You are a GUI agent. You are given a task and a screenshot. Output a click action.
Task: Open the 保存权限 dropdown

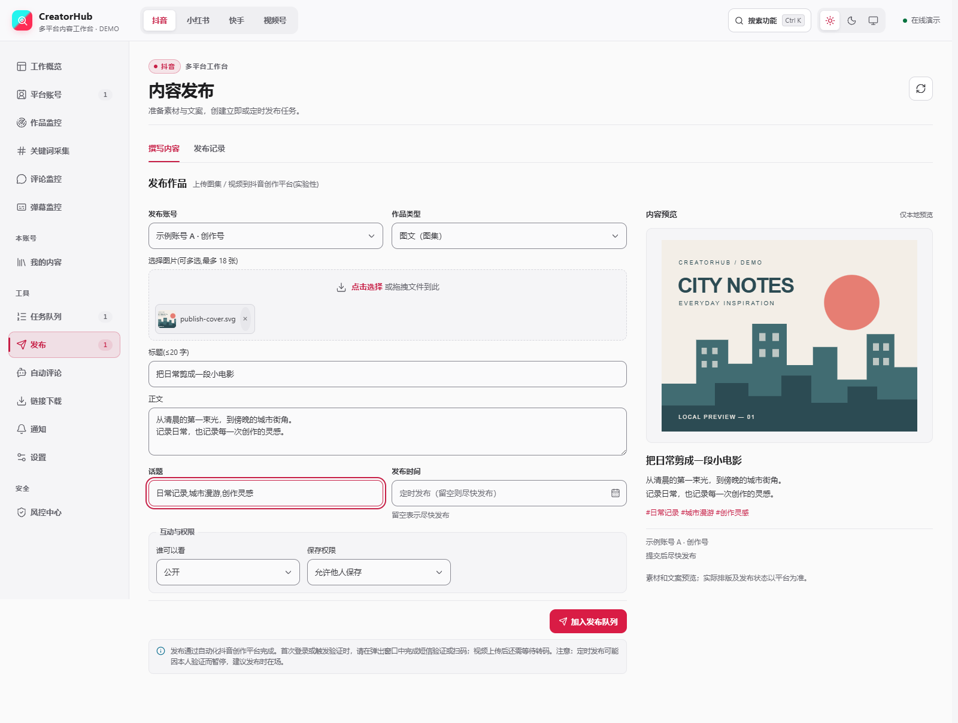coord(379,572)
